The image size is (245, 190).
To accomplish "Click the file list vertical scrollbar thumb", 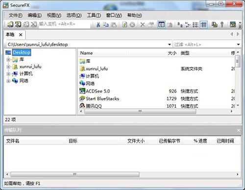I will pyautogui.click(x=238, y=61).
